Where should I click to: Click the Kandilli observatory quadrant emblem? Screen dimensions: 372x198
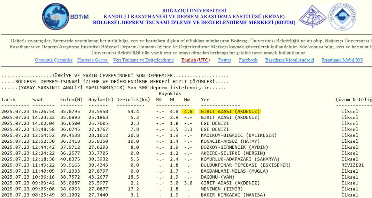[x=313, y=17]
